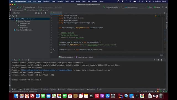Collapse the SeleniumAdvance project node
177x100 pixels.
[14, 21]
